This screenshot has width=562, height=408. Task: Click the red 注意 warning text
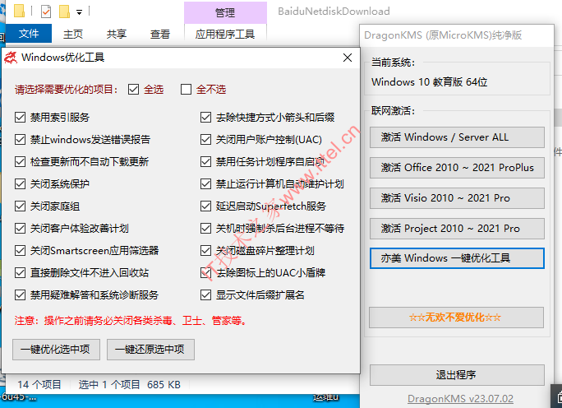pos(131,321)
